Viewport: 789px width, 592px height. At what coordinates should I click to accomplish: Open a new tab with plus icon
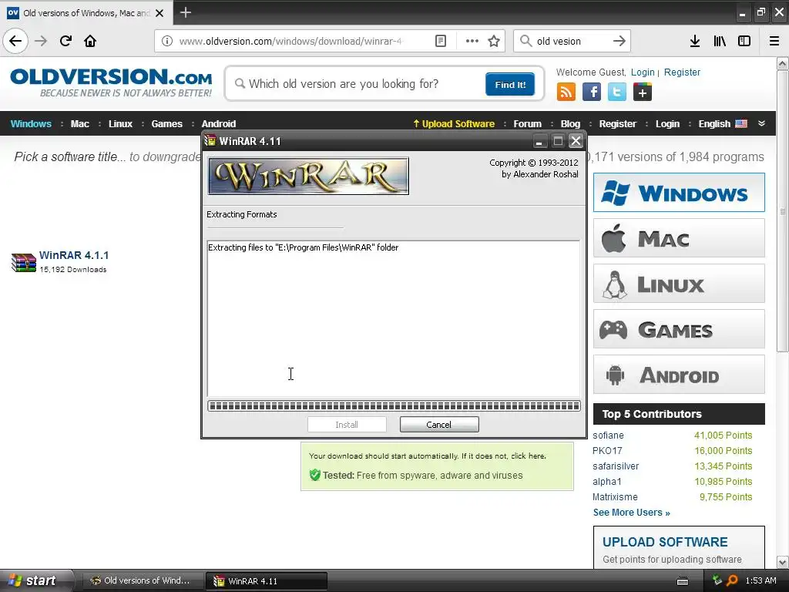click(x=185, y=12)
